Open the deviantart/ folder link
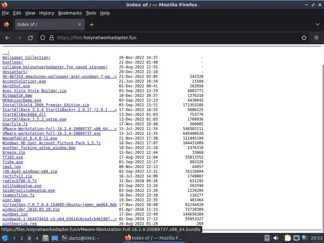324x243 pixels. (x=15, y=72)
